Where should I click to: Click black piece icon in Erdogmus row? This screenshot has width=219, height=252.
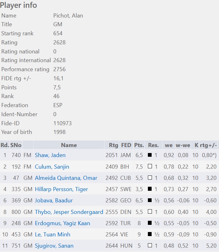150,223
